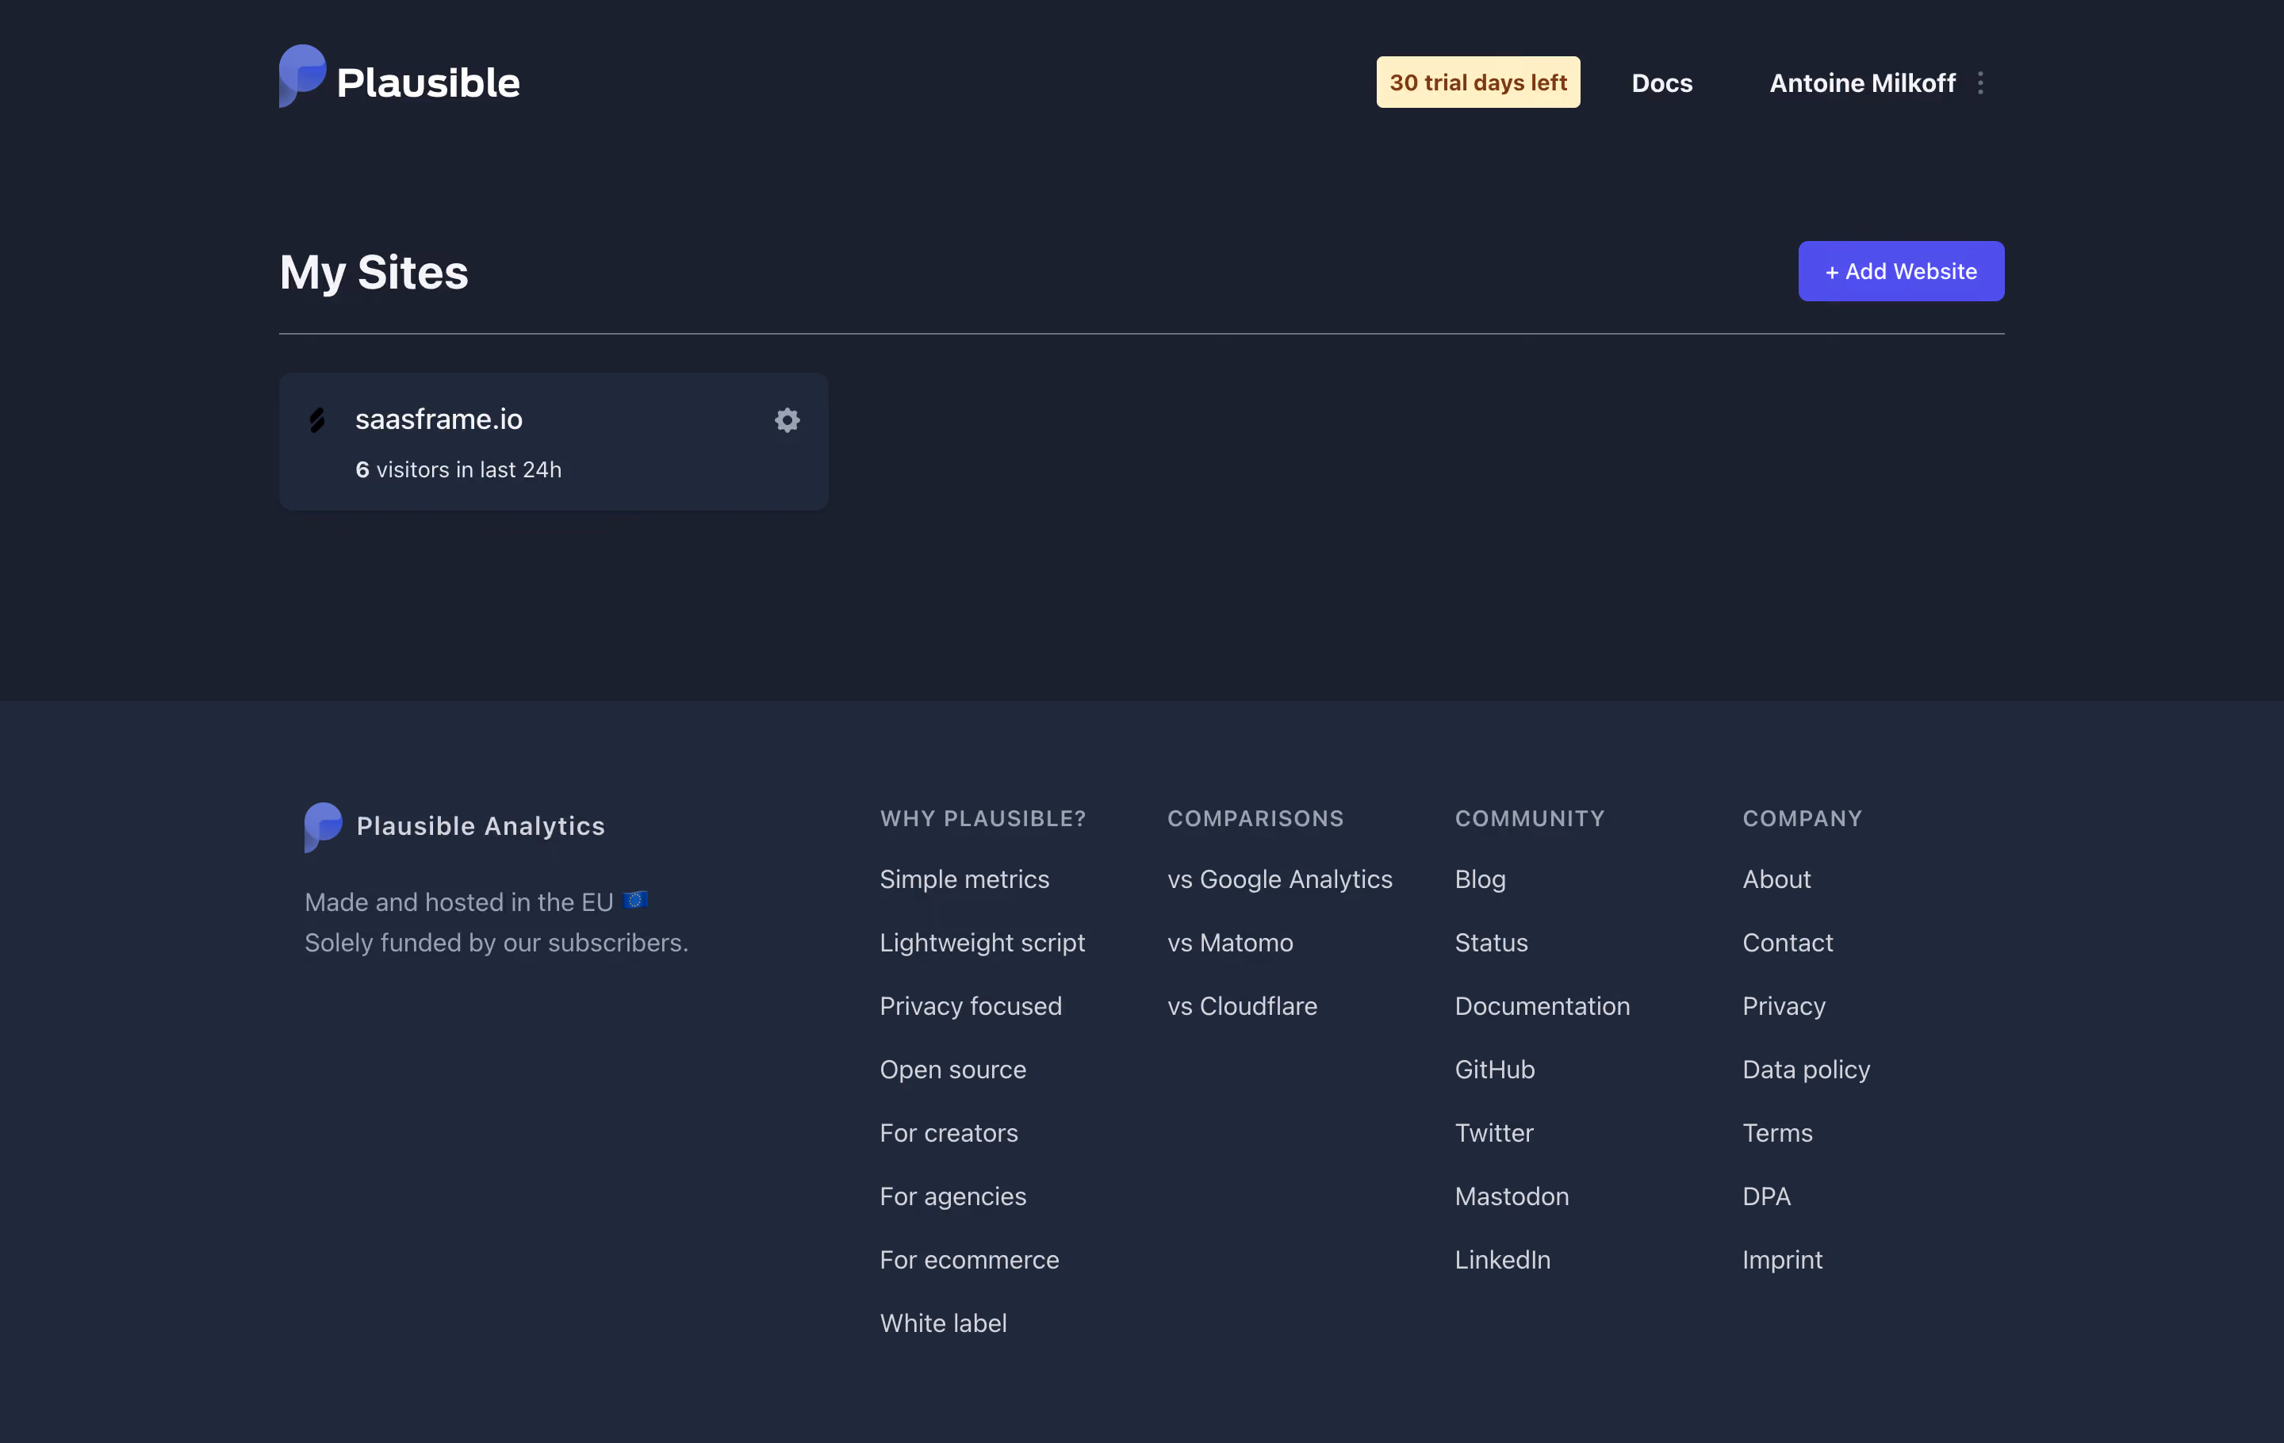Open the For creators link
This screenshot has height=1443, width=2284.
(948, 1133)
